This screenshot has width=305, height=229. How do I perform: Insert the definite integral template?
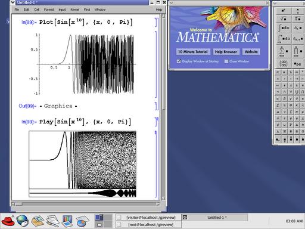click(x=284, y=39)
